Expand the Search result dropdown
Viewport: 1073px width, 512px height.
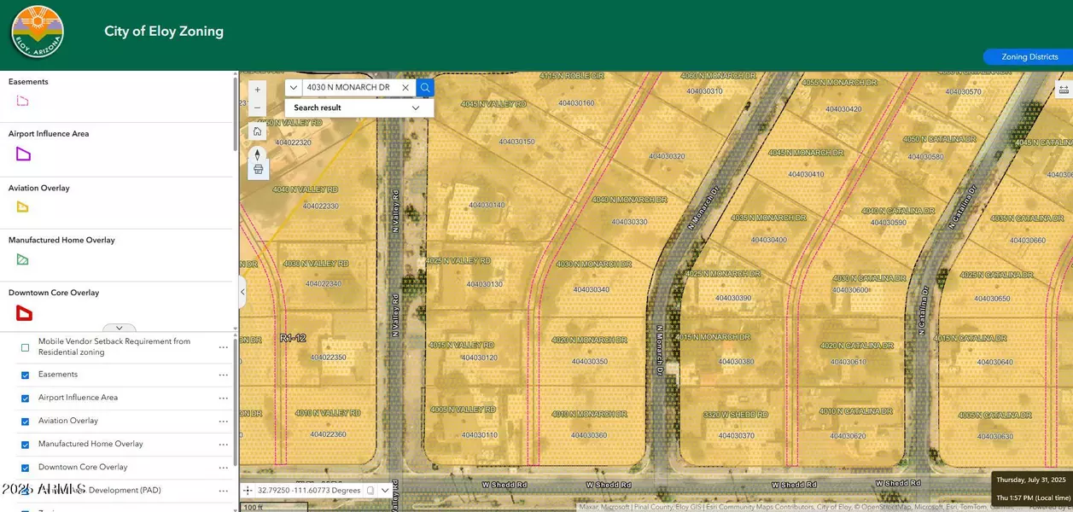click(x=416, y=108)
